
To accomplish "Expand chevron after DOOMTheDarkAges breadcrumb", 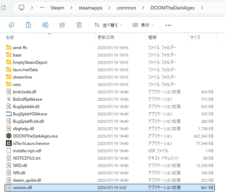I will (202, 8).
